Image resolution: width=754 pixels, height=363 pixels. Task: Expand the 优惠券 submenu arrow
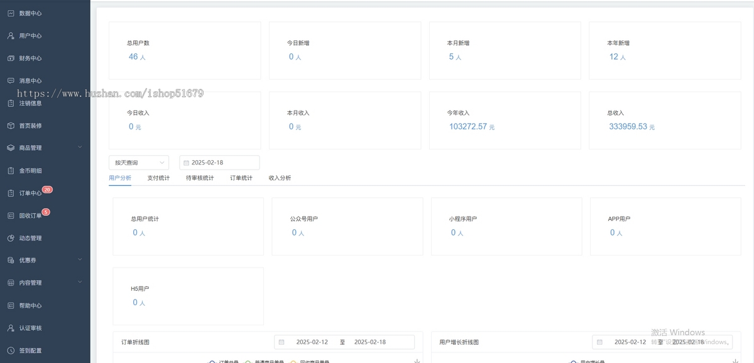[80, 259]
